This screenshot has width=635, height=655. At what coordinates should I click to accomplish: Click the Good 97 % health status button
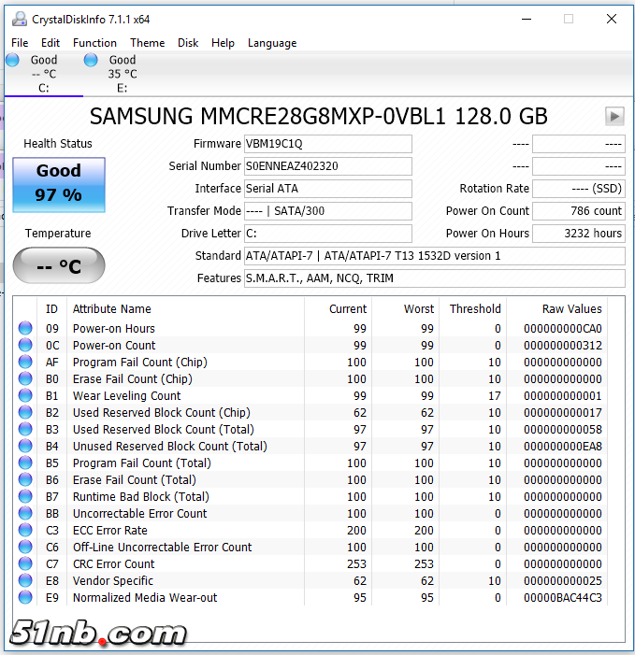[59, 185]
